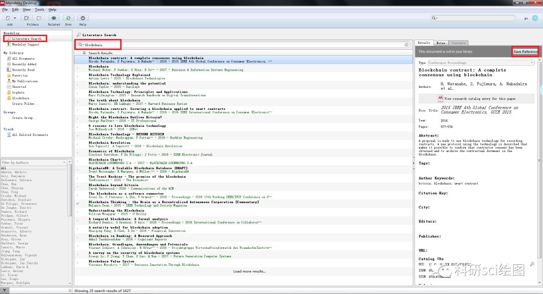The height and width of the screenshot is (294, 543).
Task: Select Mendeley Suggest in the sidebar
Action: [26, 44]
